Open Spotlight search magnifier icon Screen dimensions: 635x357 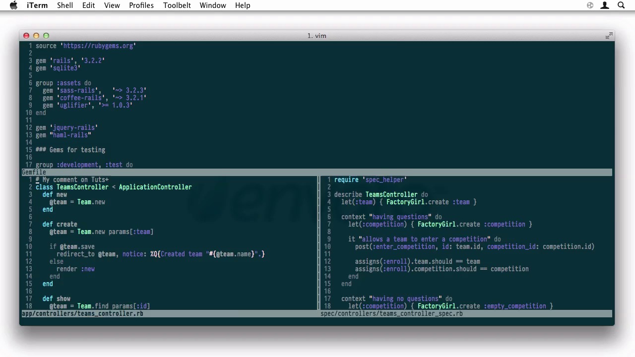[x=621, y=5]
